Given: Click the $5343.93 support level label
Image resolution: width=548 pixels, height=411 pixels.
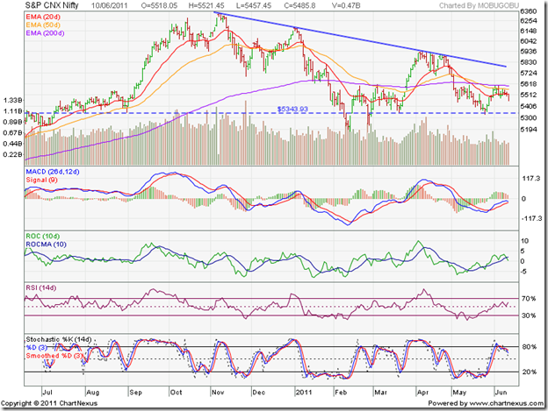Looking at the screenshot, I should click(292, 109).
